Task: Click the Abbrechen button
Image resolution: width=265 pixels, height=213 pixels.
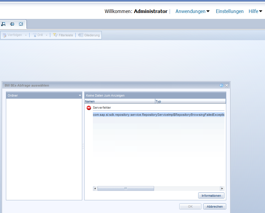Action: point(215,207)
